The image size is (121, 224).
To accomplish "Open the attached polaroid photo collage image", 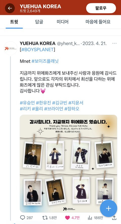I will [x=68, y=164].
